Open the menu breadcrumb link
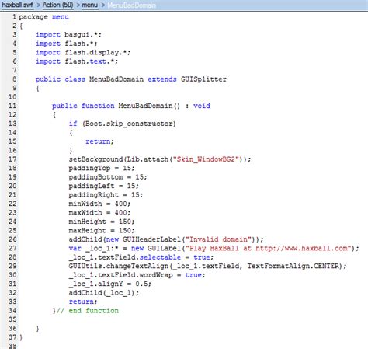Screen dimensions: 368x349 [90, 5]
